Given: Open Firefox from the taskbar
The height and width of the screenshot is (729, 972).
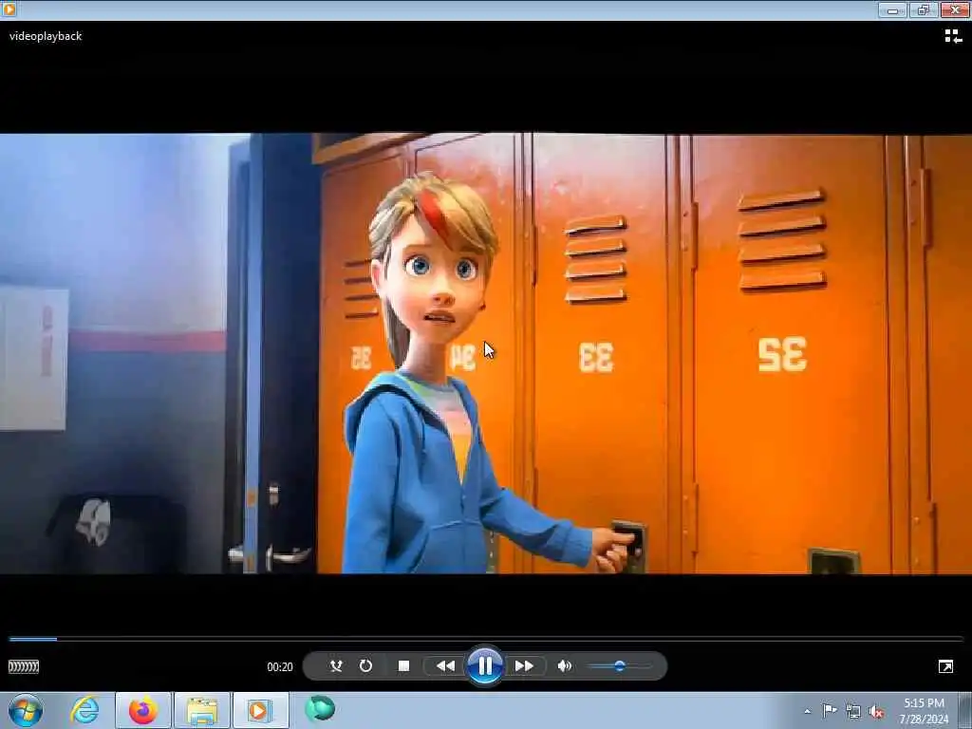Looking at the screenshot, I should click(x=142, y=710).
